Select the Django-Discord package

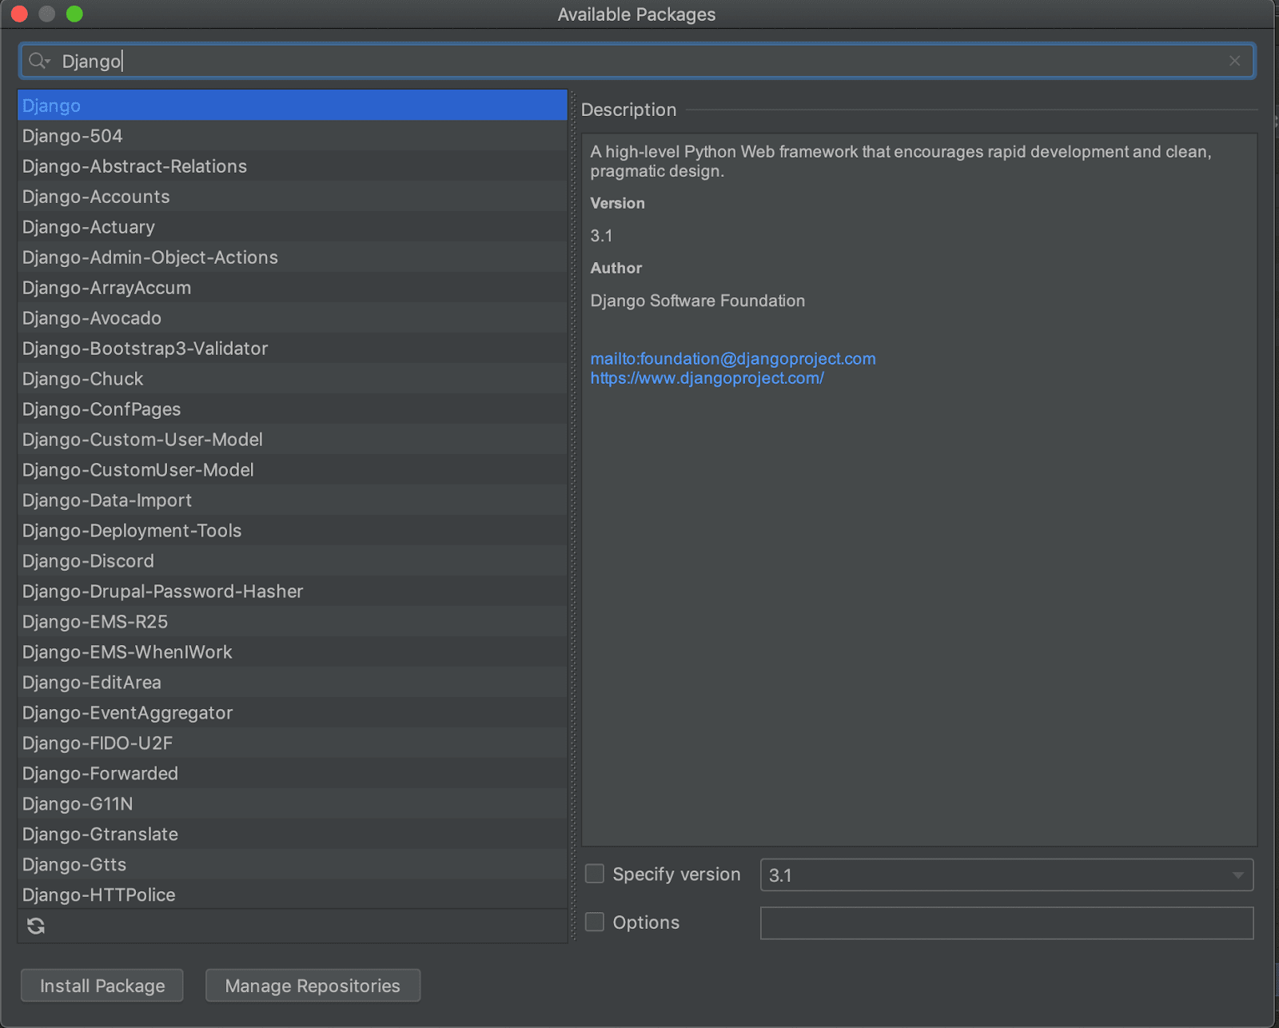[x=293, y=561]
